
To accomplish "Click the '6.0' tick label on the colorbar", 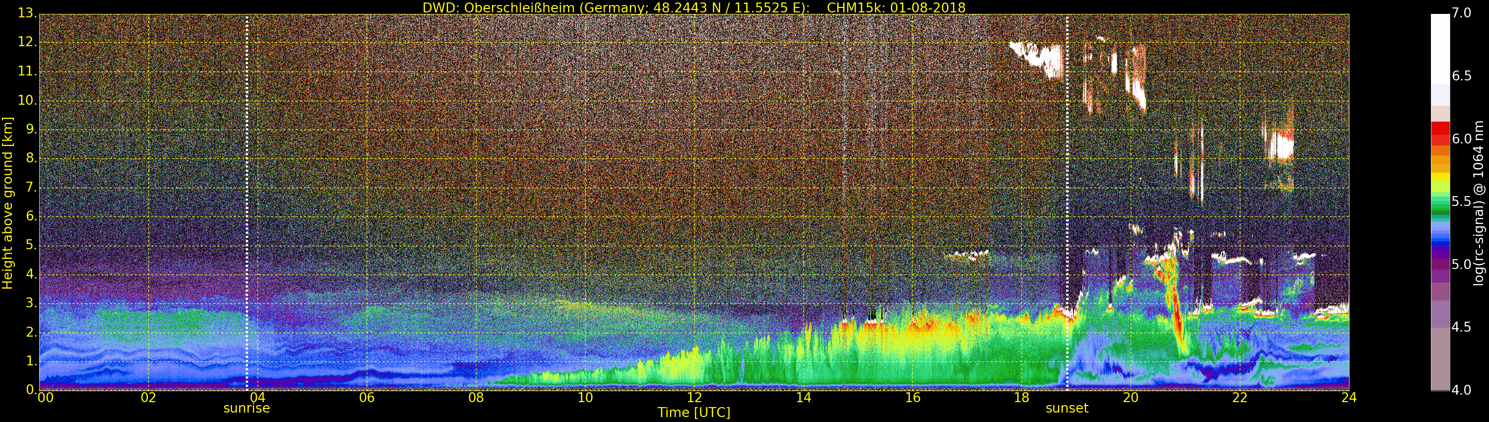I will 1462,140.
